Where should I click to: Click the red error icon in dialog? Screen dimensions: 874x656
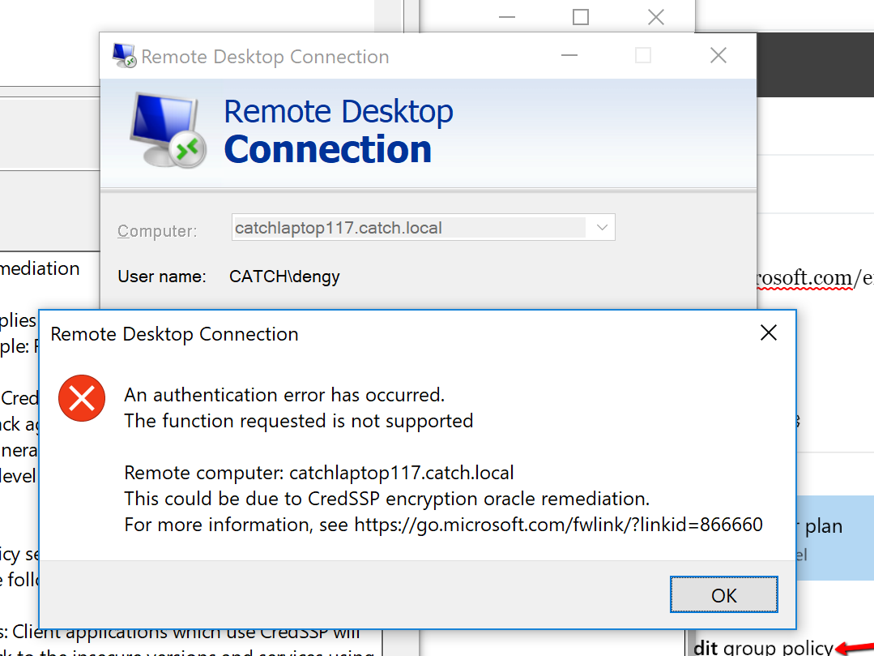pos(82,397)
